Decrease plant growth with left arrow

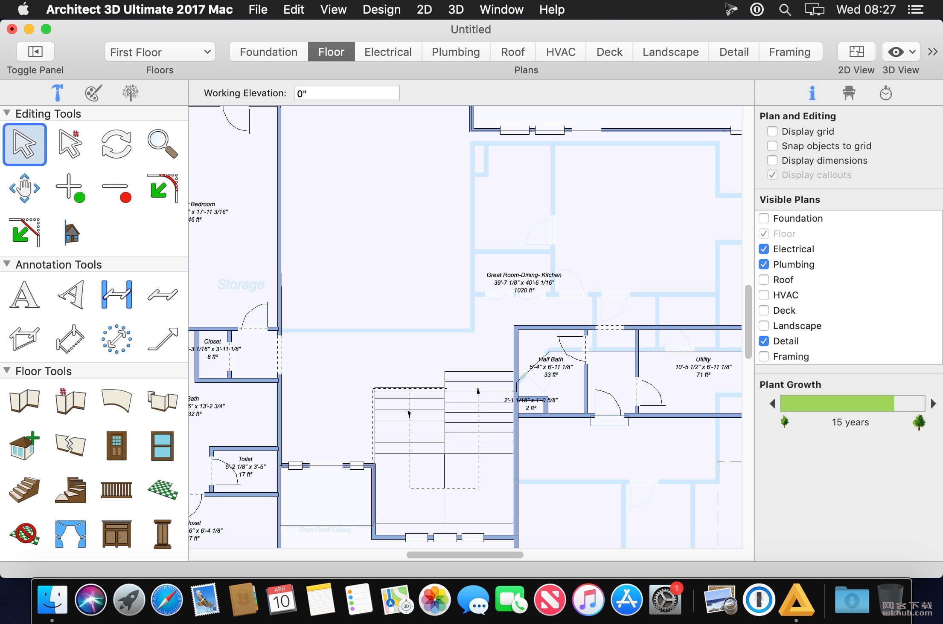pyautogui.click(x=772, y=403)
